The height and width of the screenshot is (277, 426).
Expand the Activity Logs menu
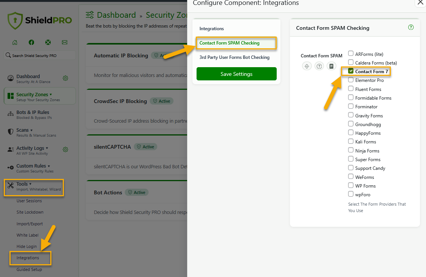47,148
